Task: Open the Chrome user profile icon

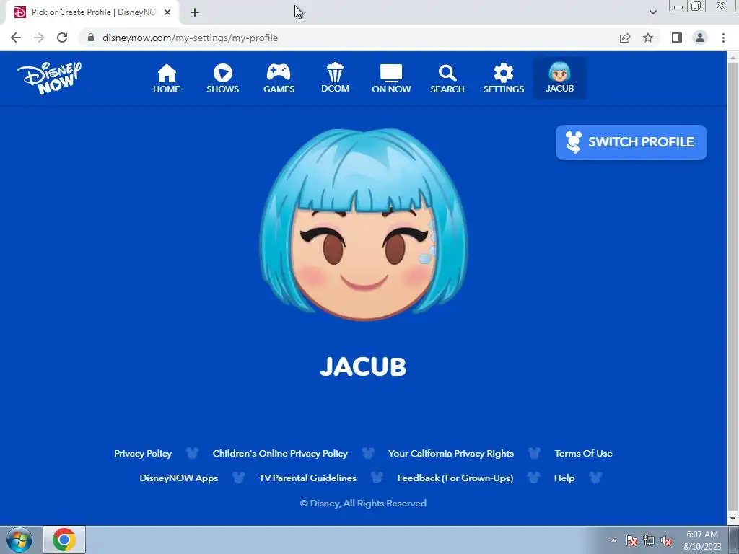Action: (x=700, y=38)
